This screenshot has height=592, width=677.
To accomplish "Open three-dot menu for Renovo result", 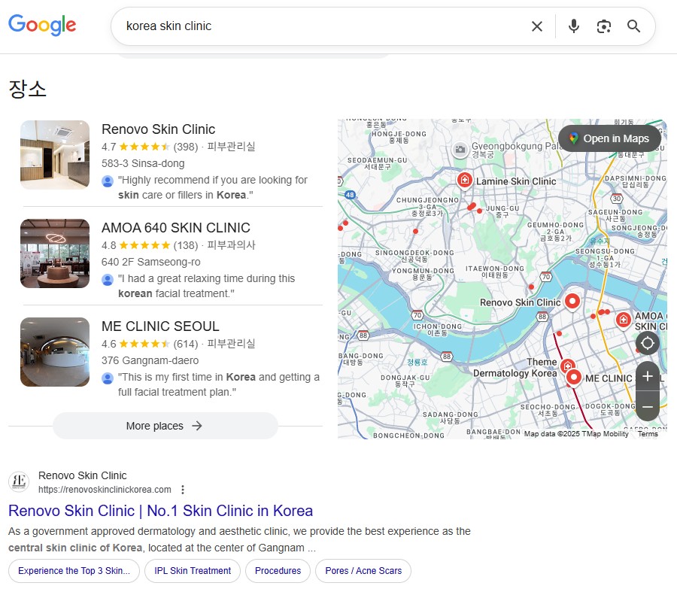I will click(x=183, y=490).
